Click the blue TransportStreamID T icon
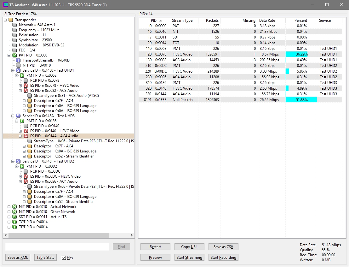Image resolution: width=349 pixels, height=267 pixels. point(18,60)
